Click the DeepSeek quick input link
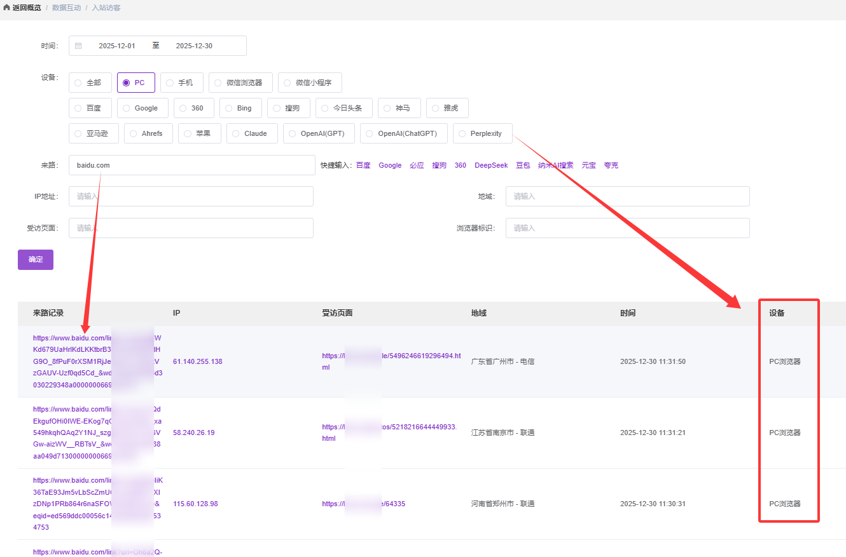Image resolution: width=846 pixels, height=557 pixels. (x=491, y=165)
